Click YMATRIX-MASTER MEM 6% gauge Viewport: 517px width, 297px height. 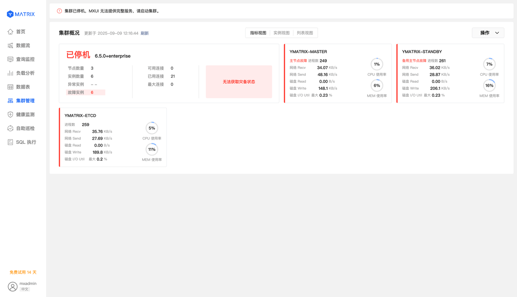(x=377, y=85)
